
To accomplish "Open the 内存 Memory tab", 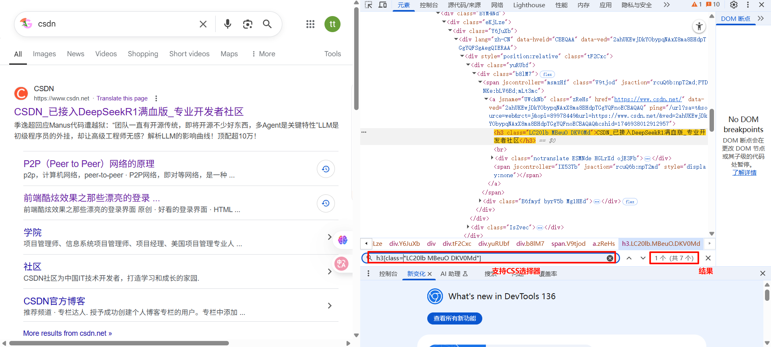I will pos(583,5).
